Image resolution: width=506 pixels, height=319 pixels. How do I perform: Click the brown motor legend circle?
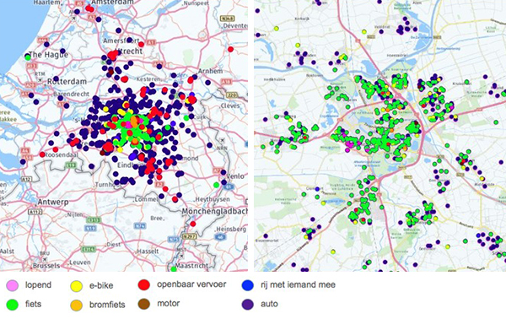(x=144, y=304)
